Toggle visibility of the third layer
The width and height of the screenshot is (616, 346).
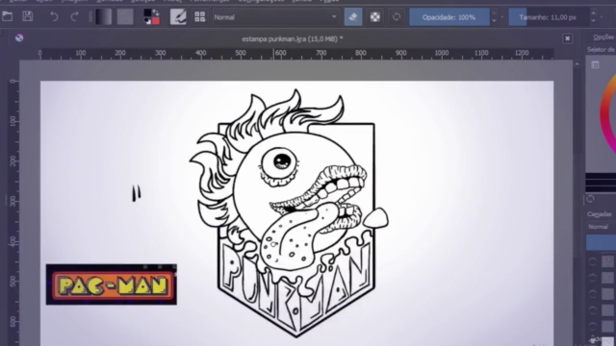(x=593, y=294)
